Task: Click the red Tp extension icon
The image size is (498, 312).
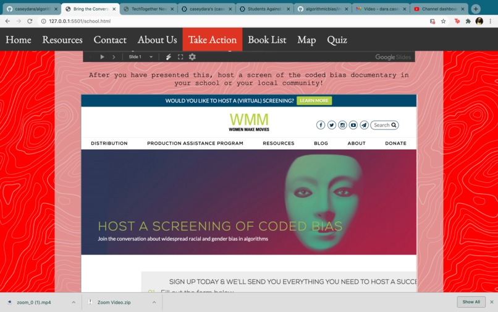Action: click(457, 21)
